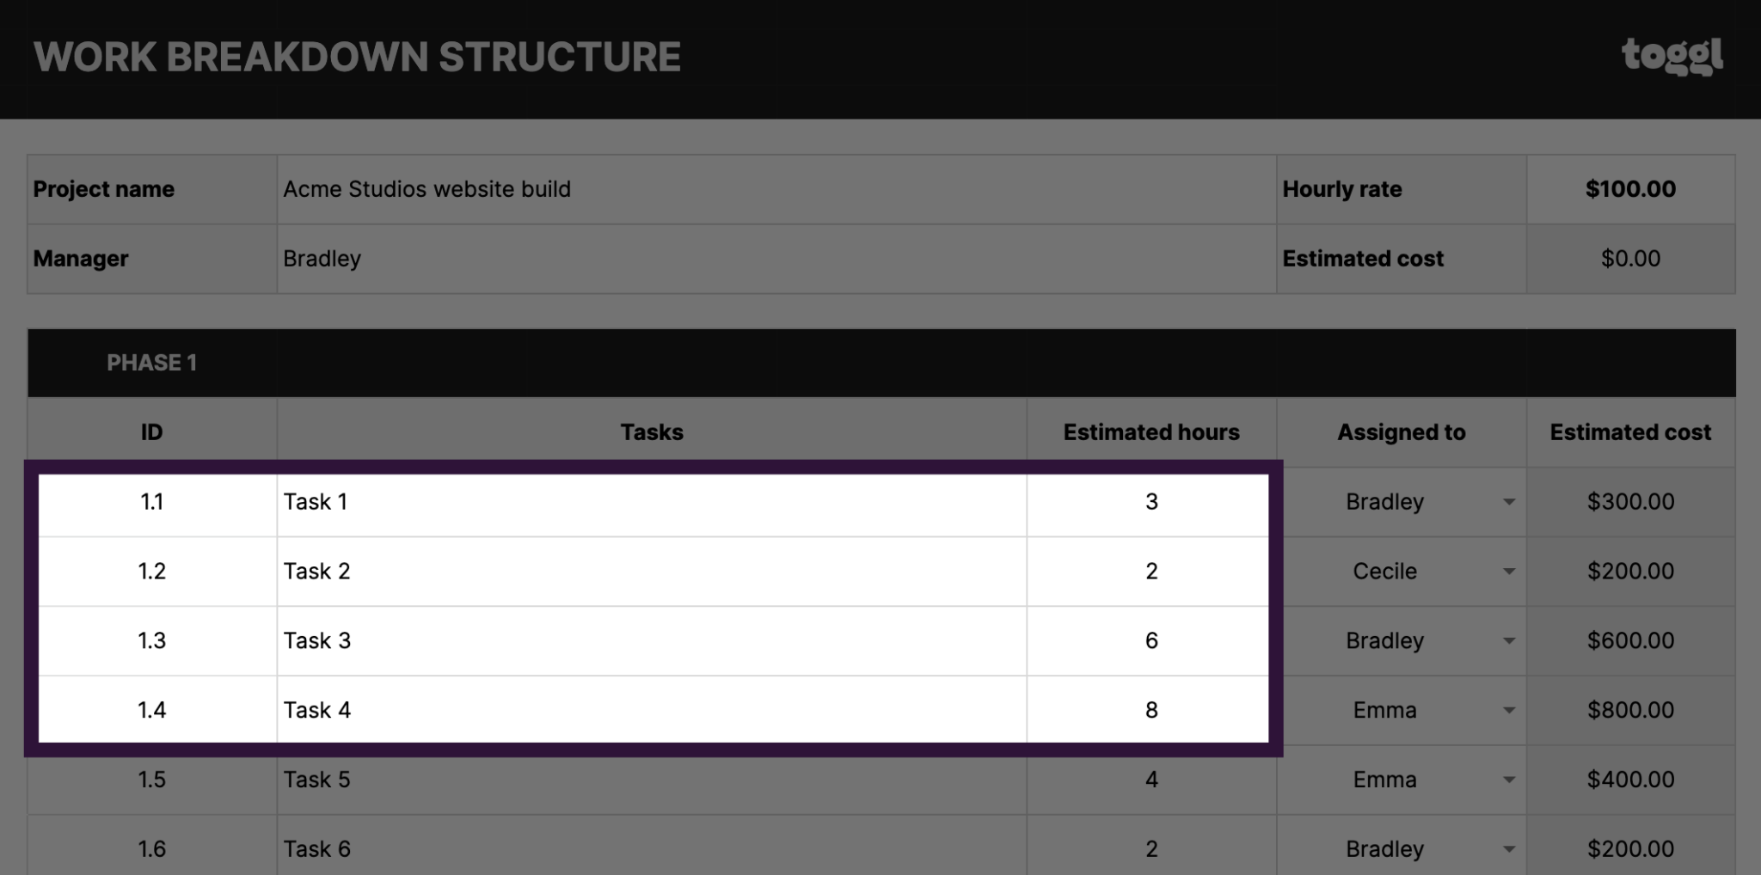Click the estimated hours cell for Task 2
Viewport: 1761px width, 875px height.
(1150, 572)
